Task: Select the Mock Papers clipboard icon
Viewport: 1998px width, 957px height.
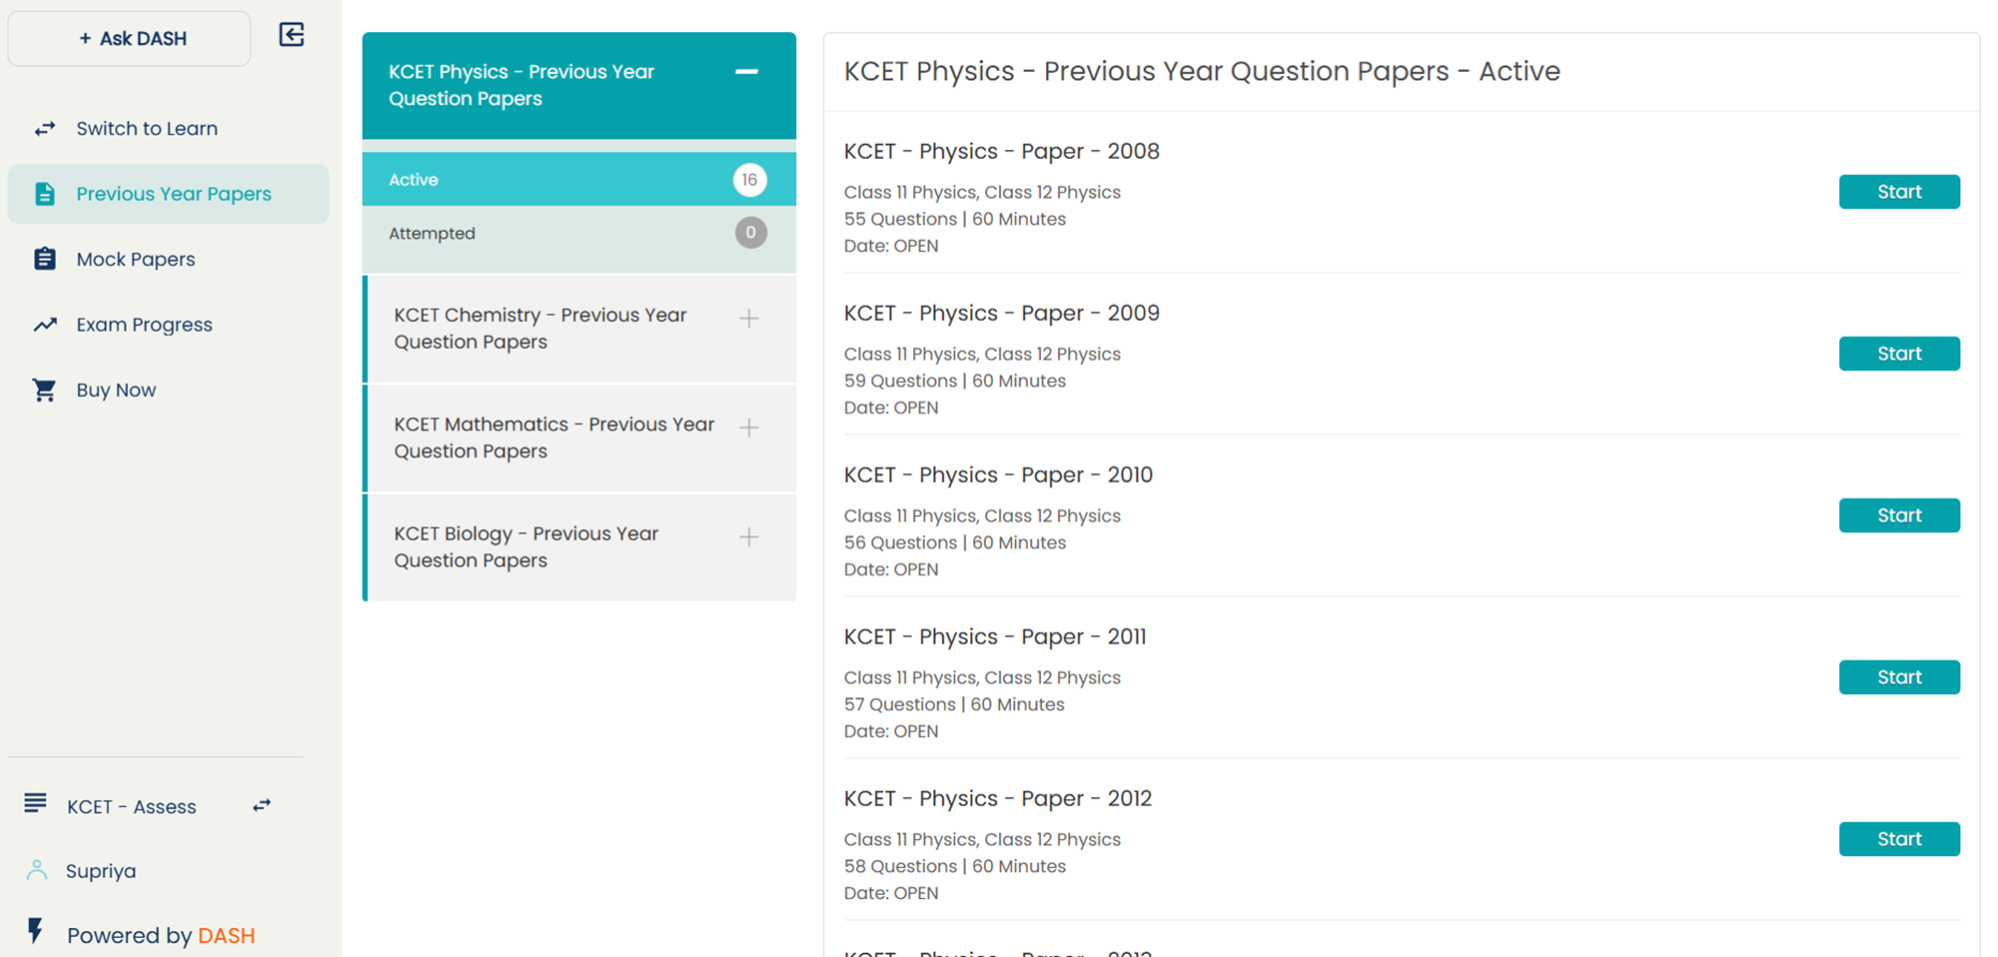Action: pyautogui.click(x=45, y=258)
